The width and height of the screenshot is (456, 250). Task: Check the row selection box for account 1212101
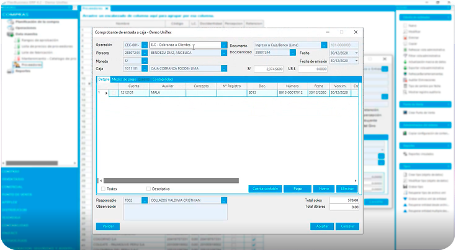point(114,93)
